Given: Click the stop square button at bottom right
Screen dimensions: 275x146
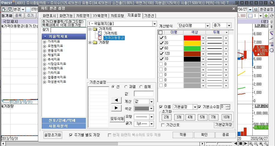Looking at the screenshot, I should 241,143.
